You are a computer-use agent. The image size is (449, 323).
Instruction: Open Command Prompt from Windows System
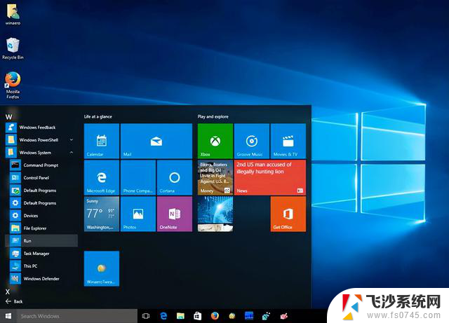tap(41, 165)
